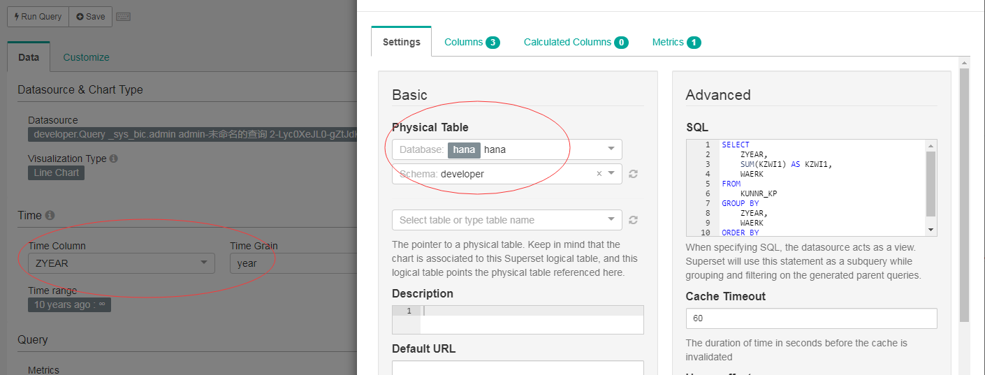Click the Datasource & Chart Type heading
The image size is (985, 375).
(x=80, y=89)
